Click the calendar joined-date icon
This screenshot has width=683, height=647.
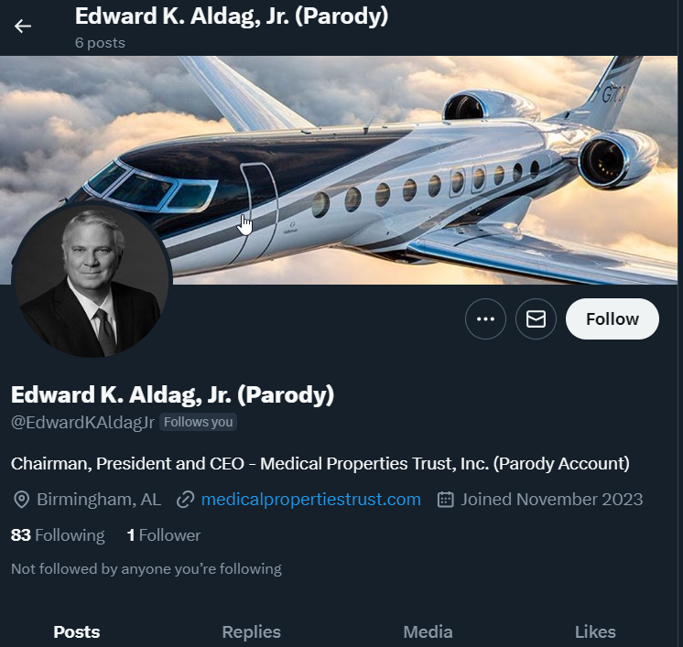[445, 500]
